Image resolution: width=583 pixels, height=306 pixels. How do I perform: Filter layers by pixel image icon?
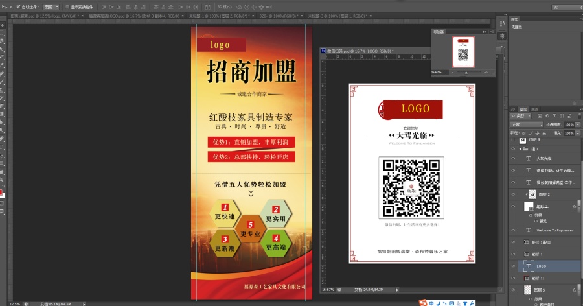tap(540, 116)
